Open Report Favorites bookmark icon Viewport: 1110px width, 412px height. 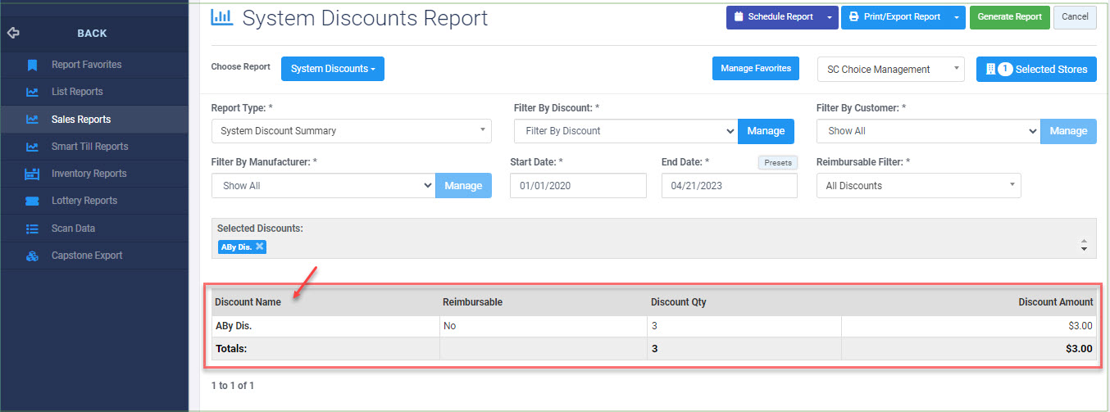tap(32, 65)
